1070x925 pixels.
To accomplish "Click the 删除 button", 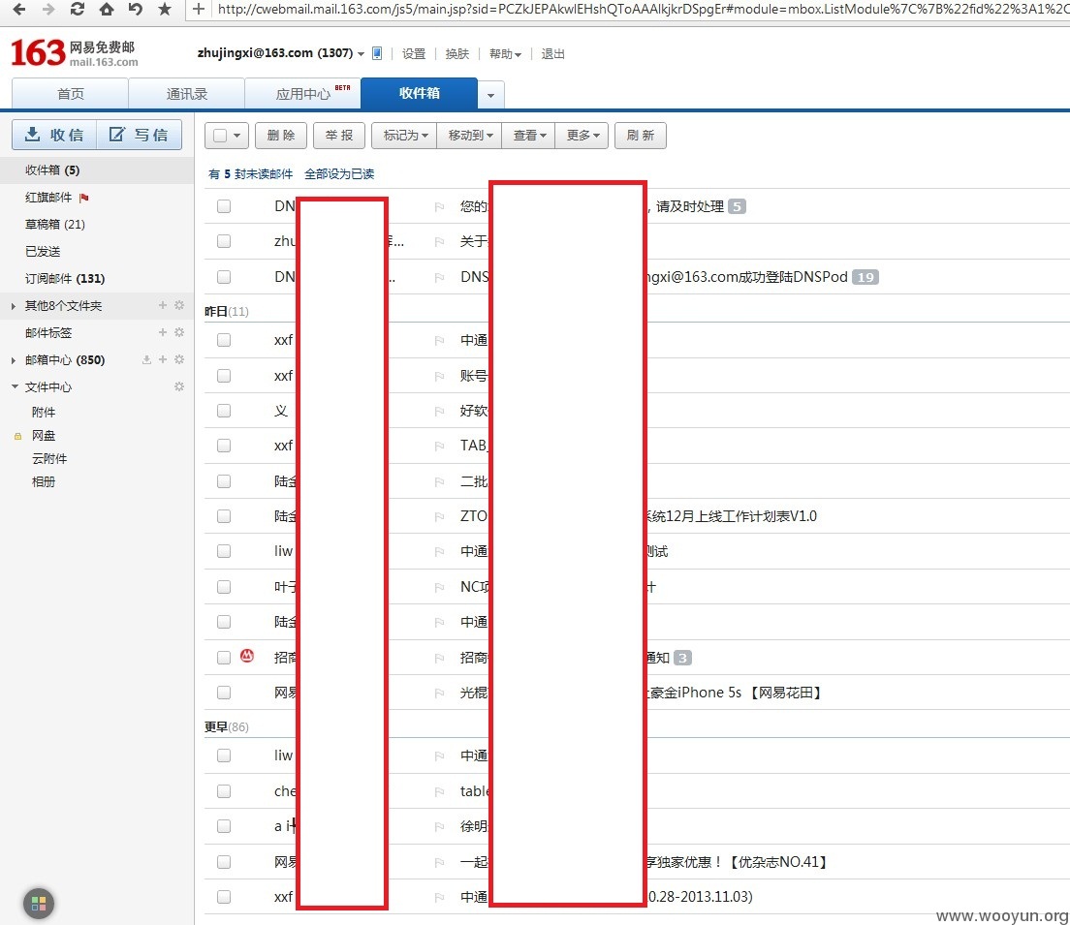I will (281, 136).
